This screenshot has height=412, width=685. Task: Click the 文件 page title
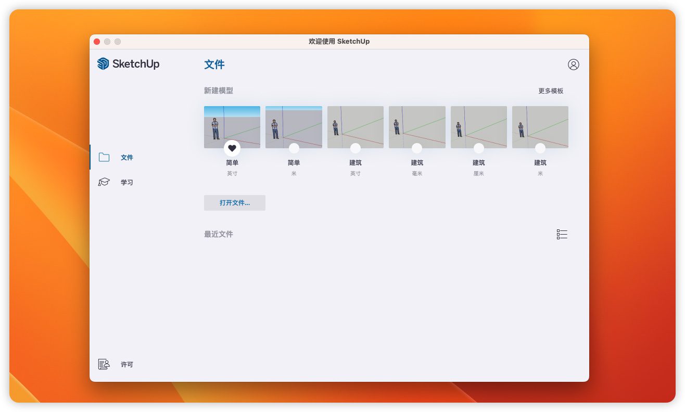tap(214, 65)
